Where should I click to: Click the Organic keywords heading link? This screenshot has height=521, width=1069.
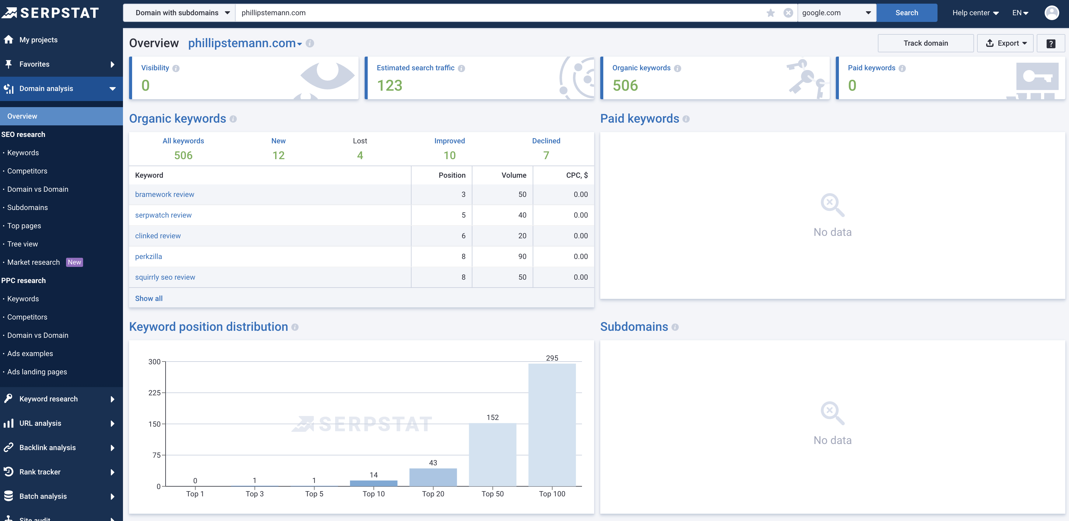pyautogui.click(x=177, y=119)
